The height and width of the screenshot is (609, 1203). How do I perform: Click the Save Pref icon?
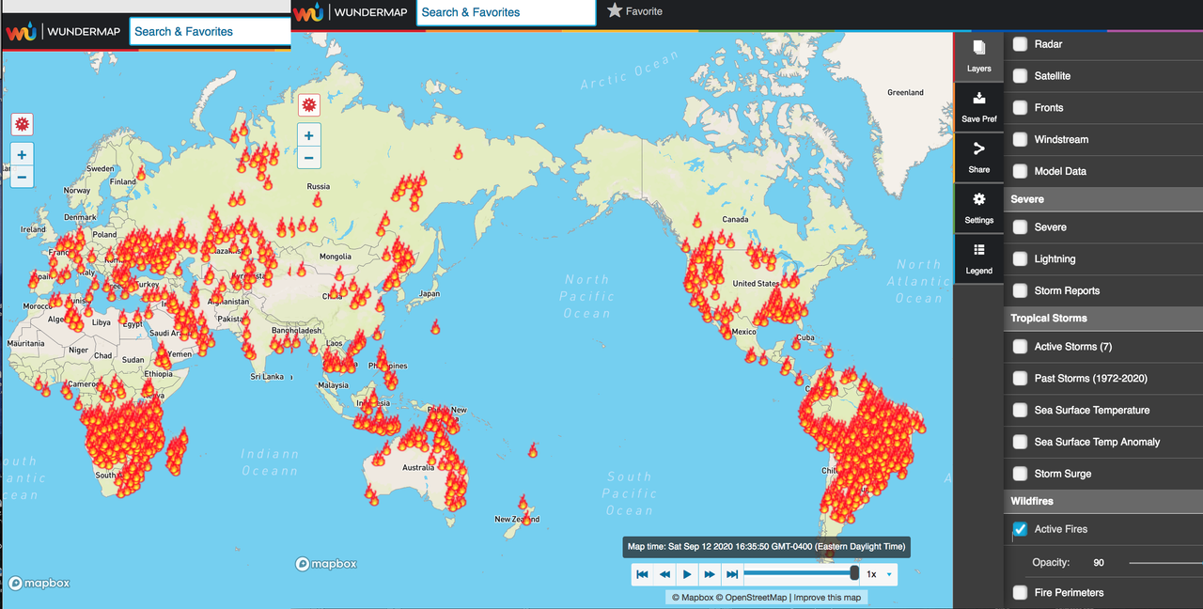point(978,99)
